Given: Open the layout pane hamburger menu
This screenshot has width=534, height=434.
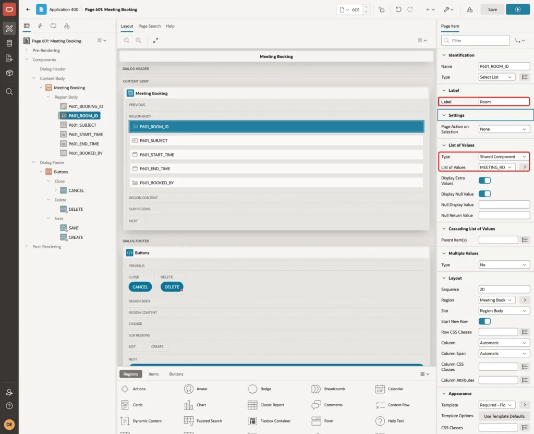Looking at the screenshot, I should (x=422, y=40).
